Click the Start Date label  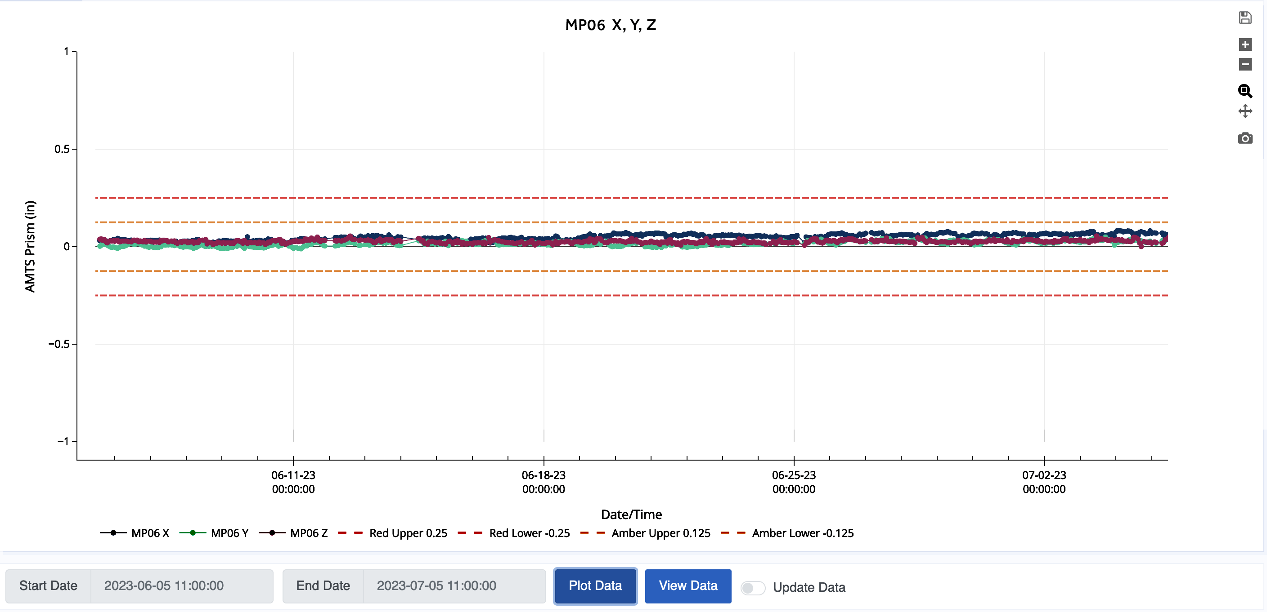point(48,585)
